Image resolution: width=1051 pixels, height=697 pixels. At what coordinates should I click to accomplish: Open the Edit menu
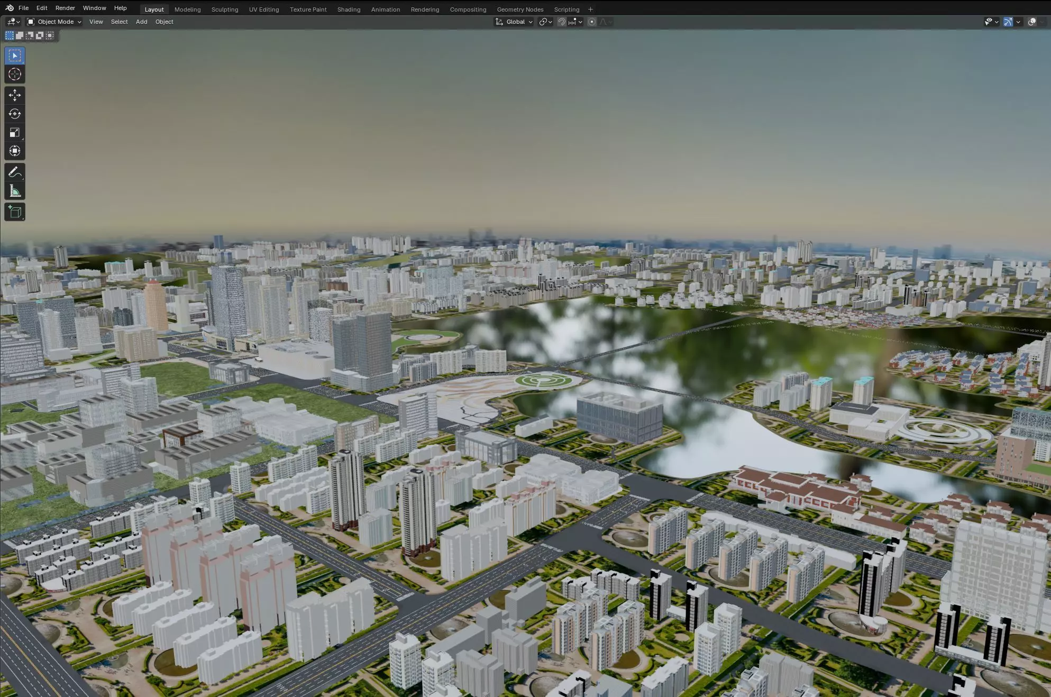pyautogui.click(x=42, y=8)
